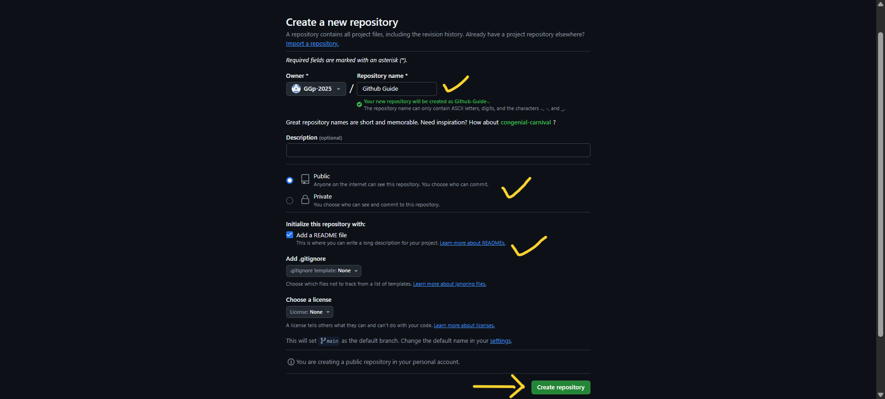
Task: Click the git branch icon in main badge
Action: tap(323, 341)
